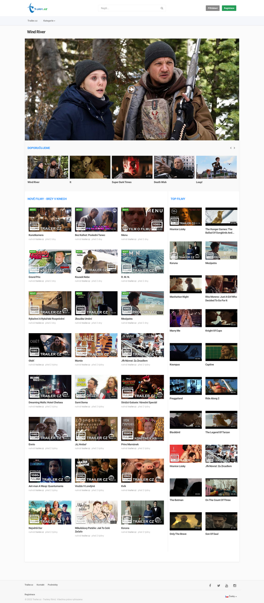Image resolution: width=264 pixels, height=603 pixels.
Task: Click previous arrow in Doporučujeme carousel
Action: click(x=231, y=148)
